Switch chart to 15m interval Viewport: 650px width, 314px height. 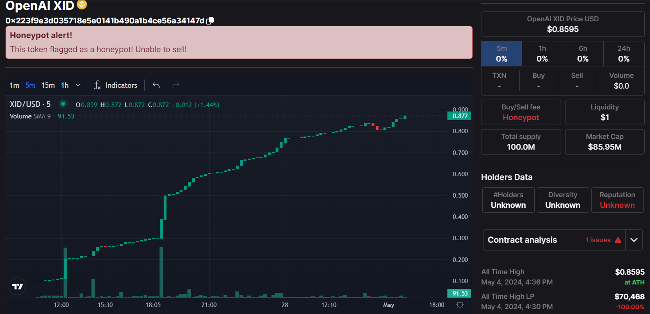pos(48,85)
